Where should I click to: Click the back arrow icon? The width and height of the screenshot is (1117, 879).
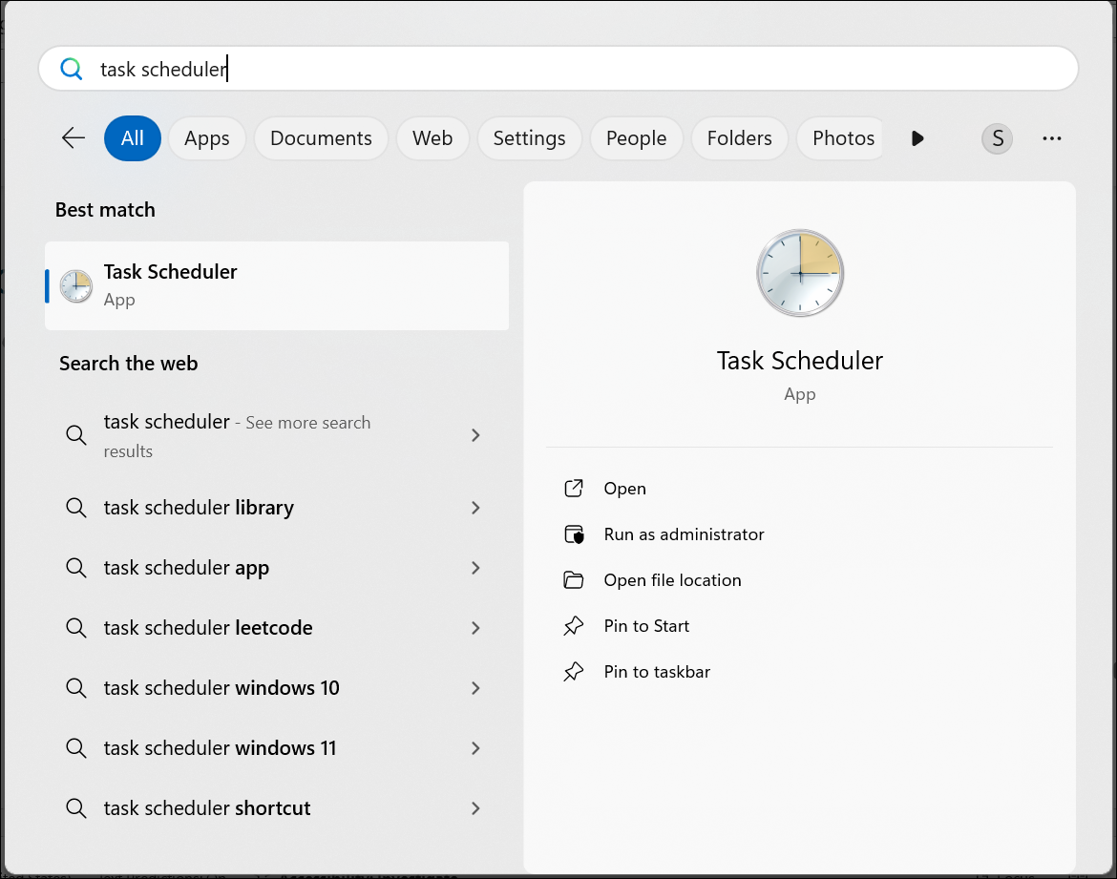point(74,138)
